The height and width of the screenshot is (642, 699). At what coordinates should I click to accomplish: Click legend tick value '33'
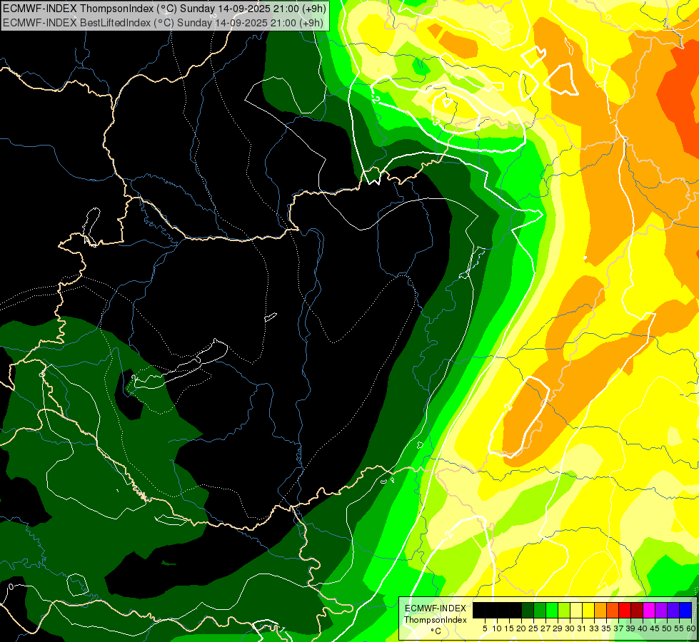[595, 628]
